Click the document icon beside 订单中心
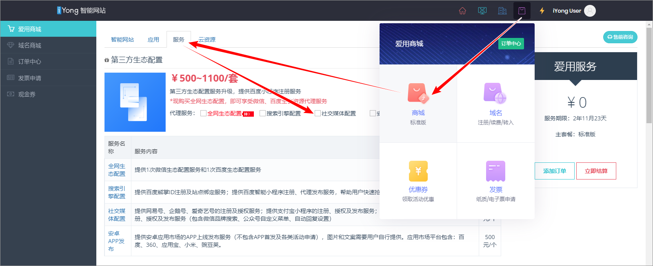The height and width of the screenshot is (266, 653). point(11,61)
